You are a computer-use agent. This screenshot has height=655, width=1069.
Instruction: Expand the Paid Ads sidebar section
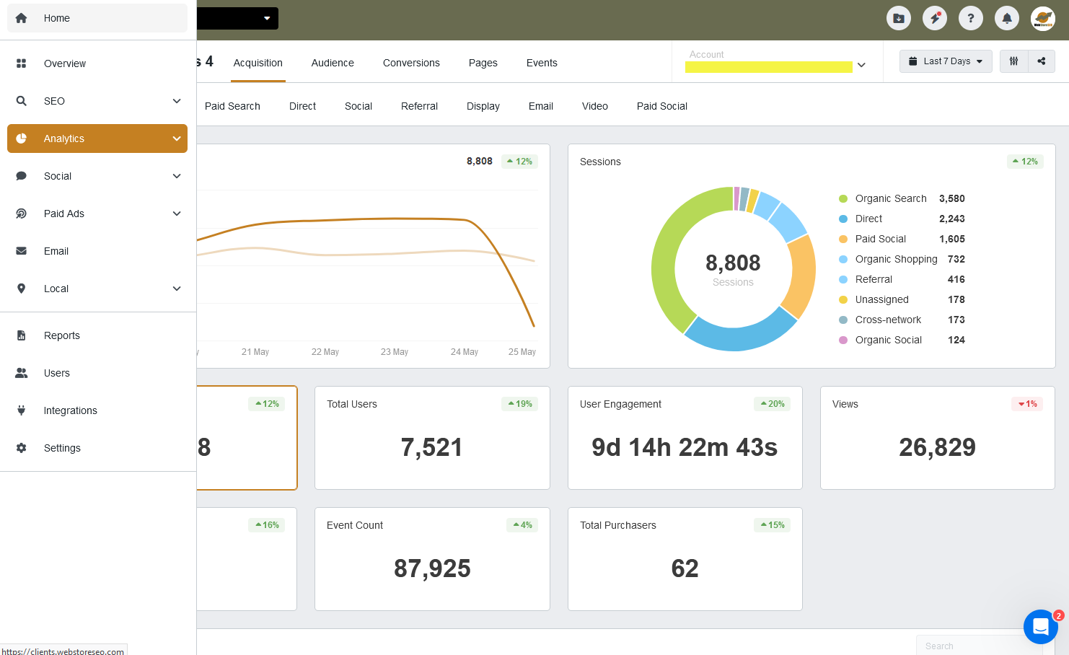tap(97, 214)
